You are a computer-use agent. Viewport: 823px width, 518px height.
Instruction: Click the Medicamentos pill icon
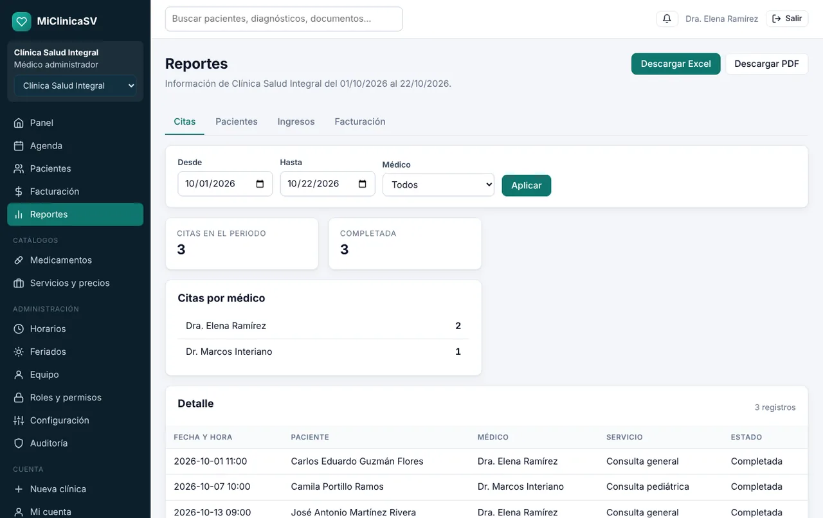(19, 260)
